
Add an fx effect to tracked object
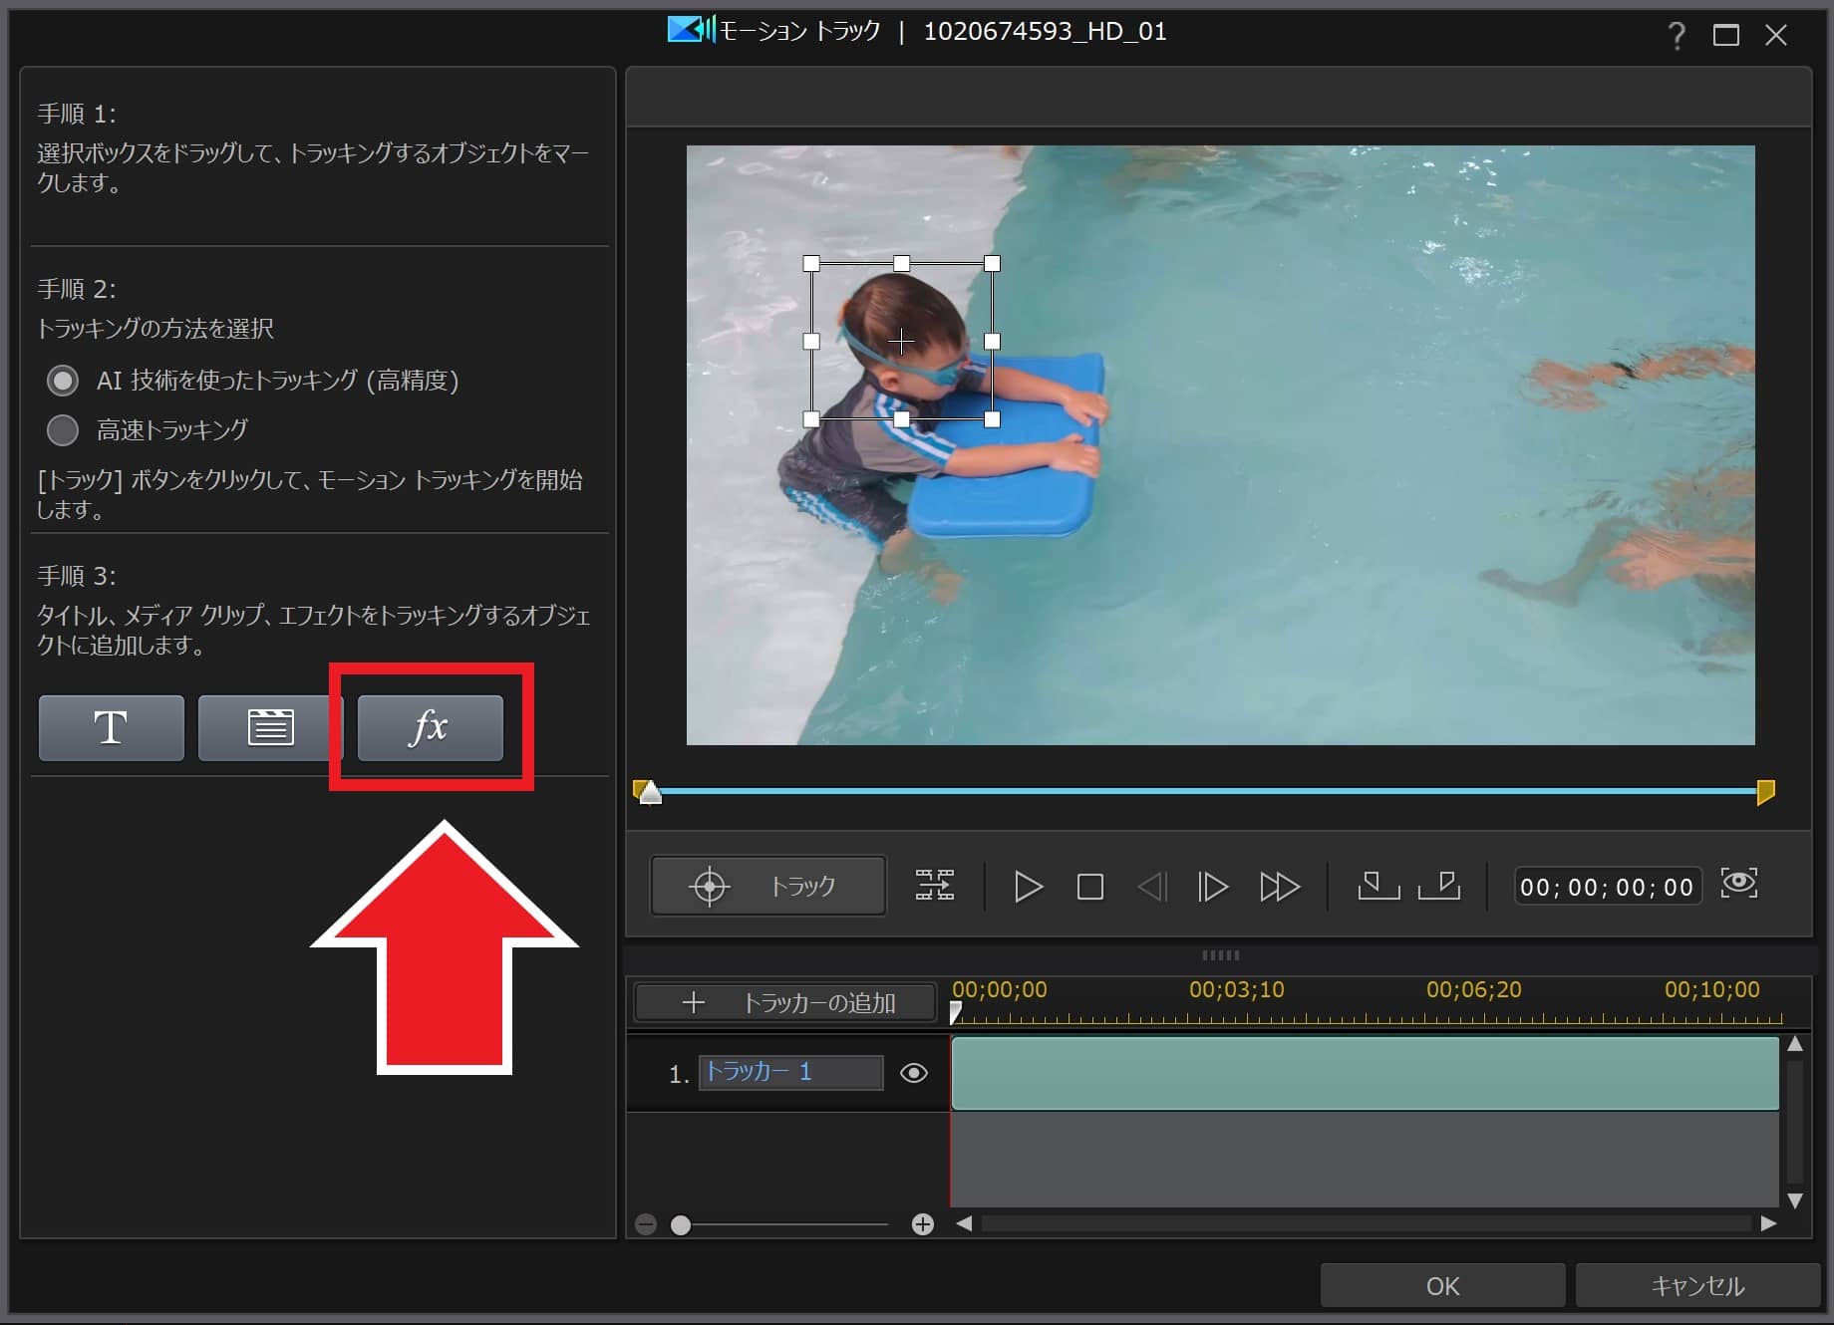(431, 728)
